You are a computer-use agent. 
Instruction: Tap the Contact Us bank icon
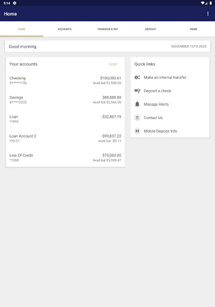pyautogui.click(x=137, y=118)
